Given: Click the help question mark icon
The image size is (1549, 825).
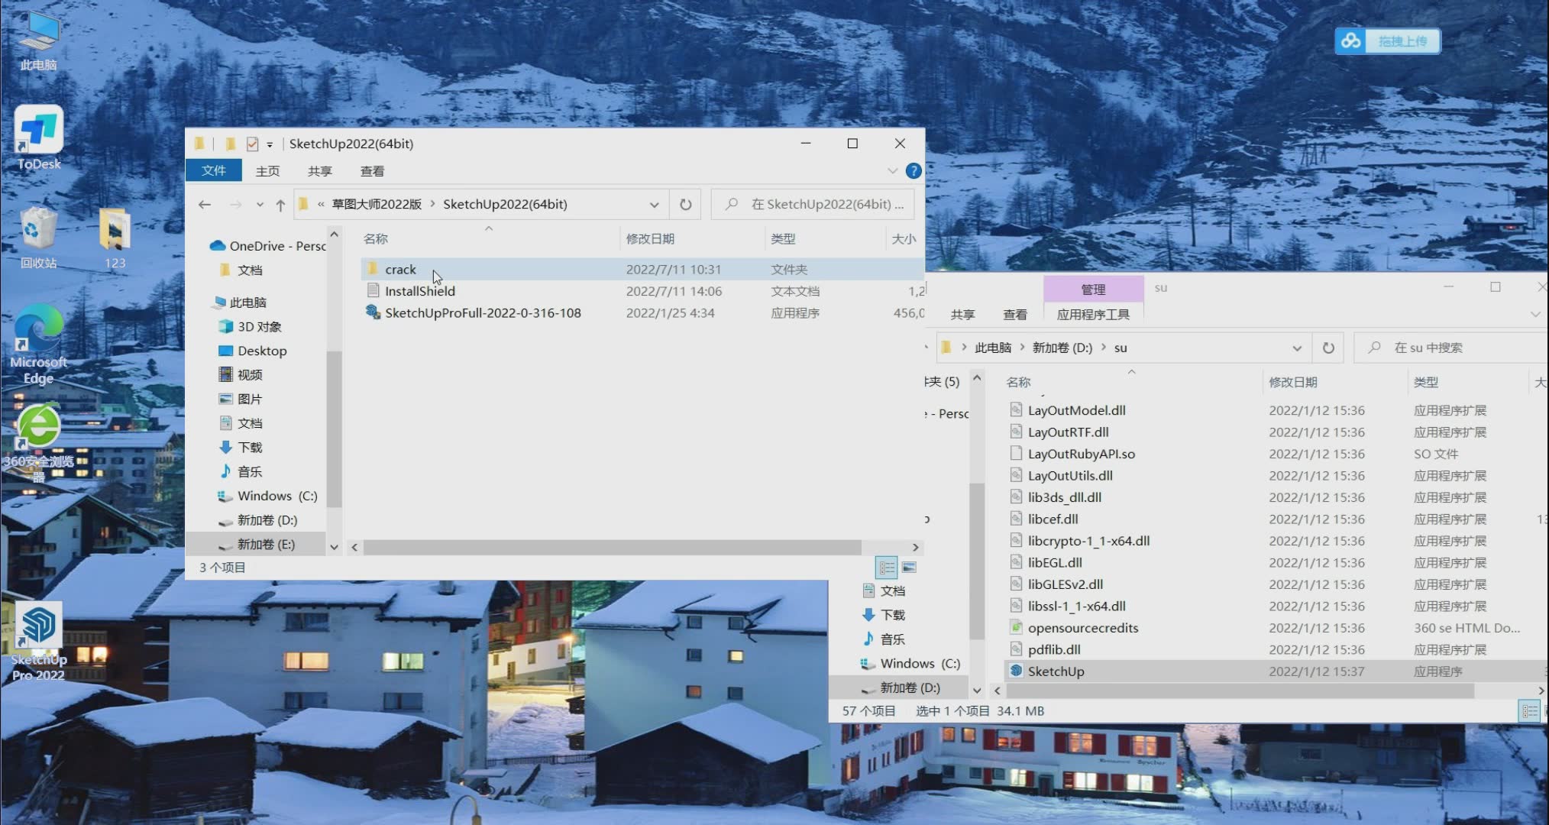Looking at the screenshot, I should tap(913, 171).
